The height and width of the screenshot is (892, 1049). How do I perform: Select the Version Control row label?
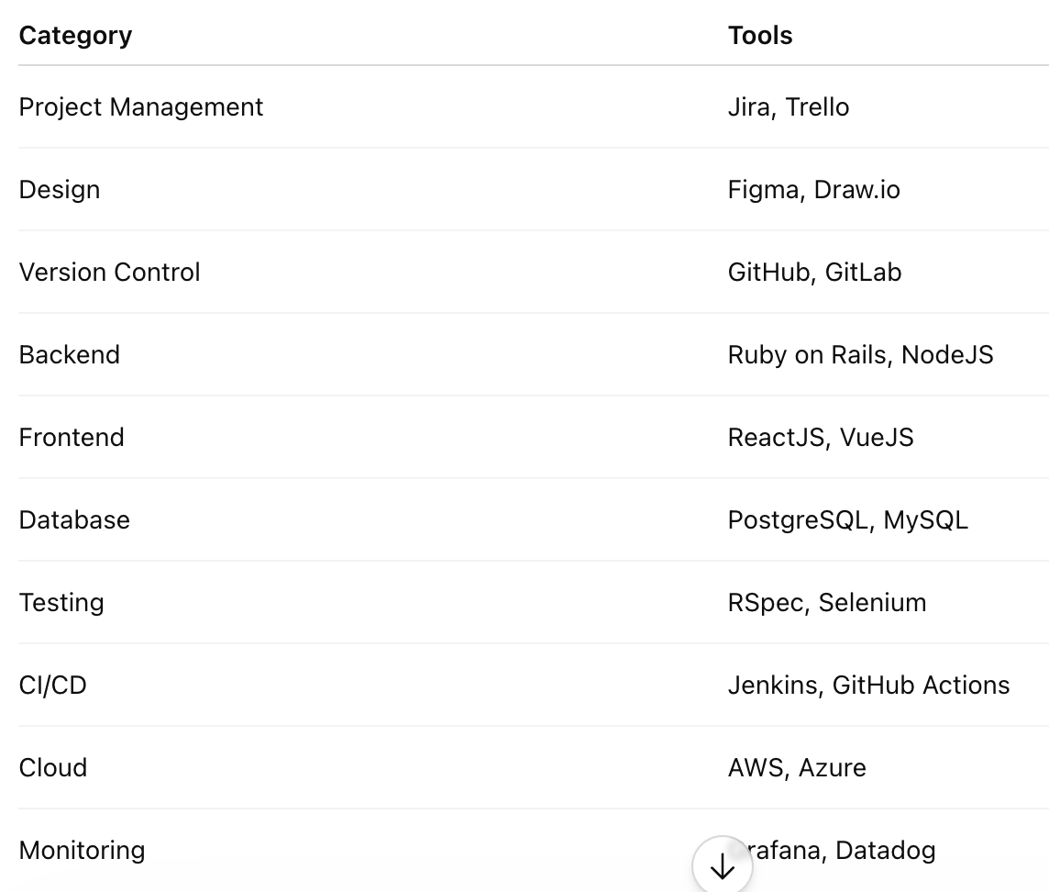(110, 272)
